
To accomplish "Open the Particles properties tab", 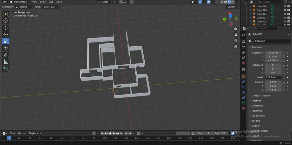I will [x=243, y=87].
